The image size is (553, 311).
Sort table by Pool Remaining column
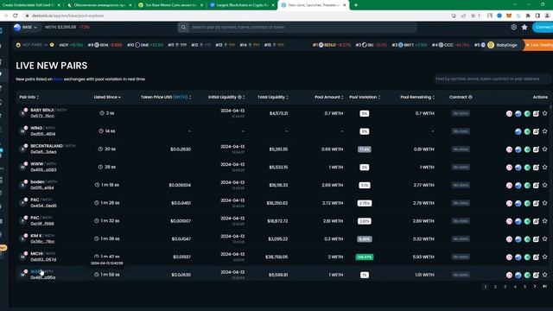click(x=417, y=97)
